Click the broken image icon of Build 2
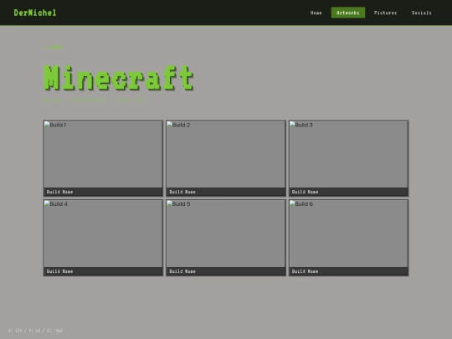 [169, 125]
